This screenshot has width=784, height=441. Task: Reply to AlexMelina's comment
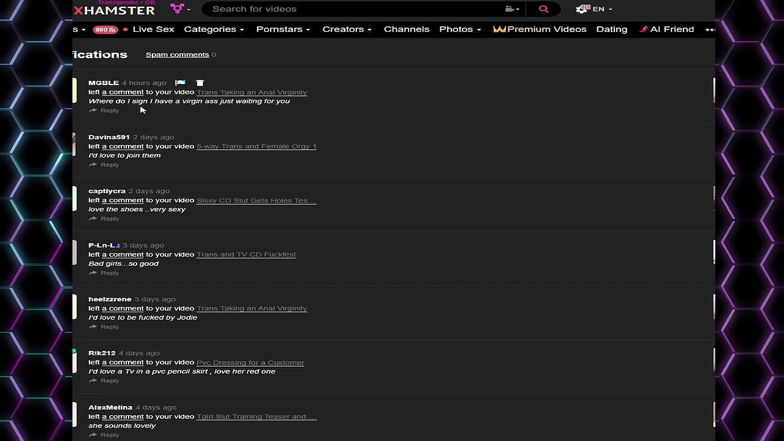[x=104, y=435]
